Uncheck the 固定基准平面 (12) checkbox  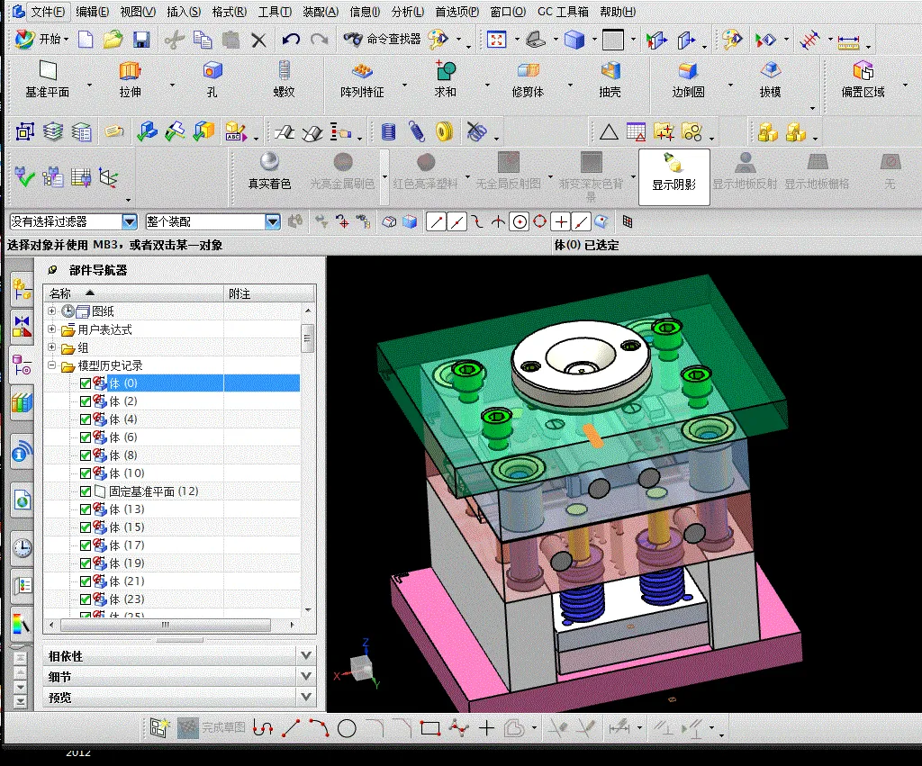pos(86,491)
